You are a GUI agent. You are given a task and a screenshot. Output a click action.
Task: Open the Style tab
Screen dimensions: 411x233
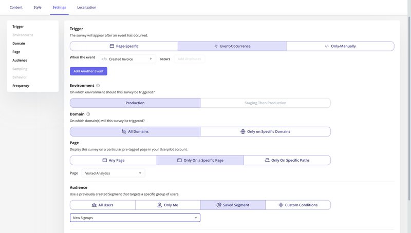(x=38, y=7)
